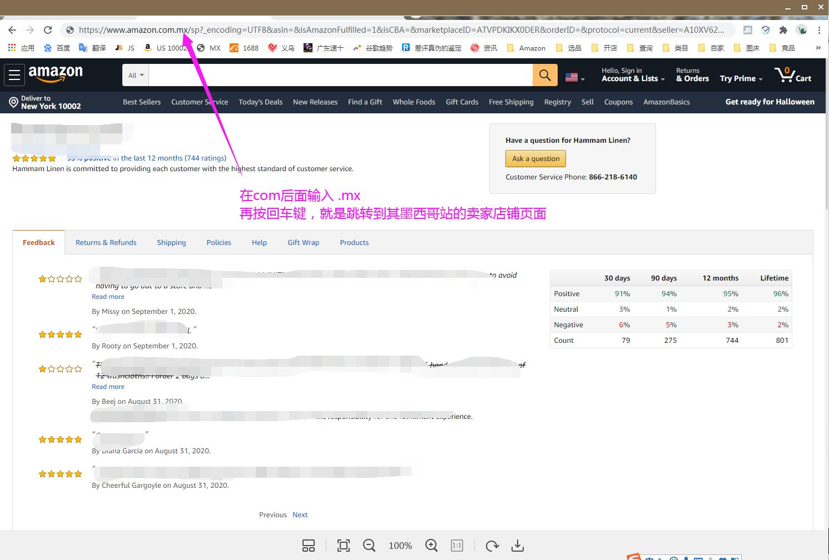Open the 应用 apps shortcut
The width and height of the screenshot is (829, 560).
coord(21,48)
